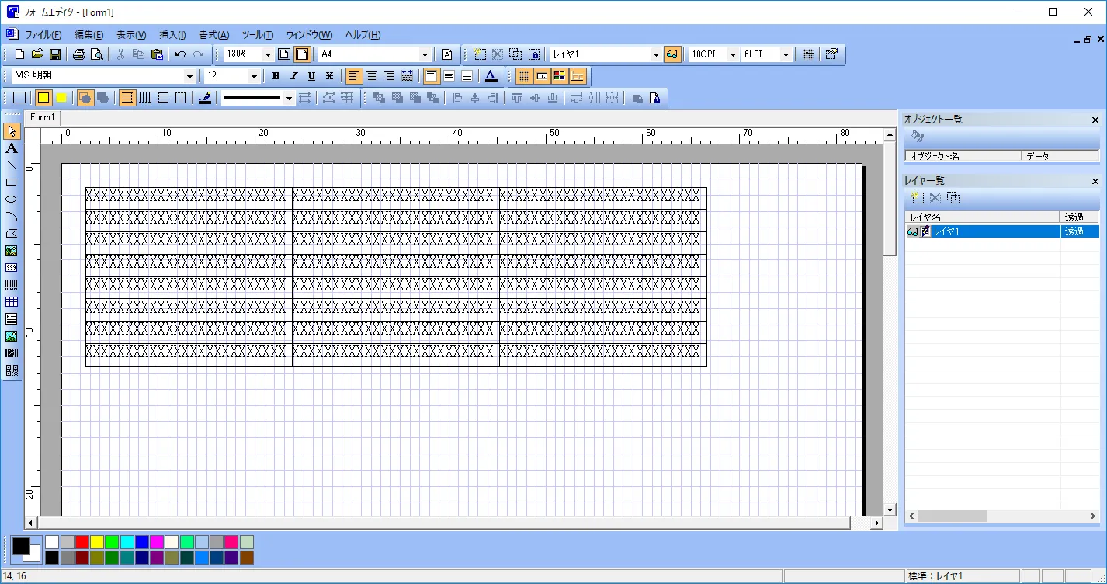Viewport: 1107px width, 584px height.
Task: Pick the red color swatch in the palette
Action: 82,542
